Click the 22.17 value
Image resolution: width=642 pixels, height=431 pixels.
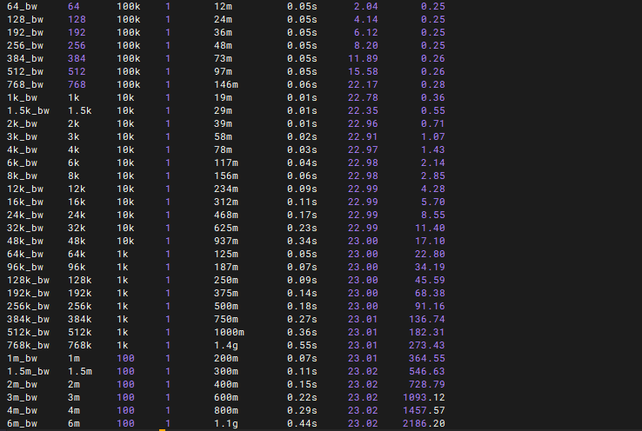pyautogui.click(x=362, y=84)
